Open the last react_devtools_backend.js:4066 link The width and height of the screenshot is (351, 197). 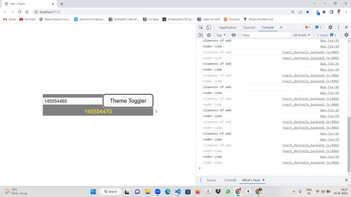pyautogui.click(x=310, y=163)
